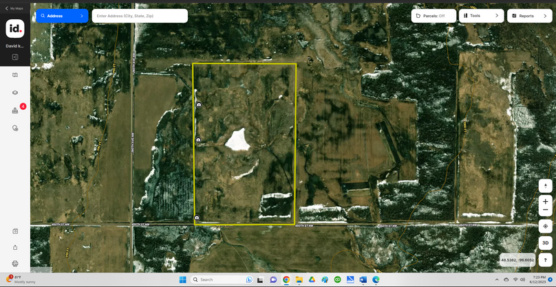
Task: Click the Enter Address search field
Action: coord(140,16)
